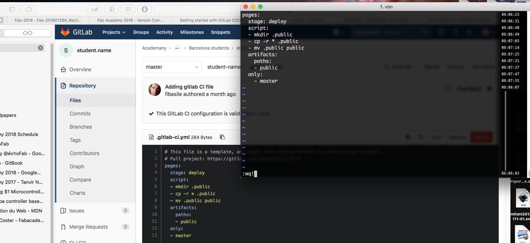This screenshot has height=243, width=530.
Task: Toggle Safari sidebar button
Action: 12,9
